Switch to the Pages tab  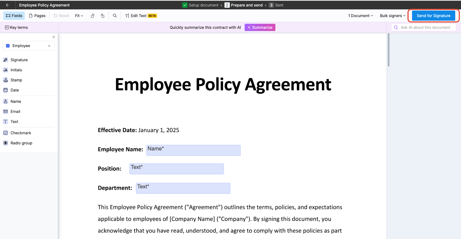point(37,16)
